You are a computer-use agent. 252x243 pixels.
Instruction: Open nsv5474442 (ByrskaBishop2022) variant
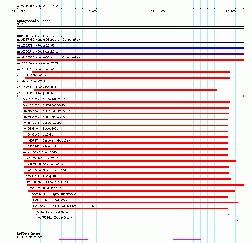click(130, 197)
